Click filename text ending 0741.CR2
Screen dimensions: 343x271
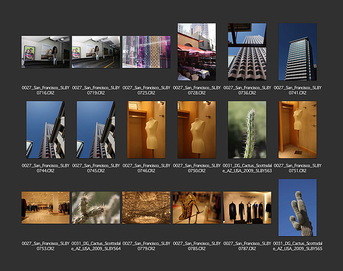[x=297, y=90]
